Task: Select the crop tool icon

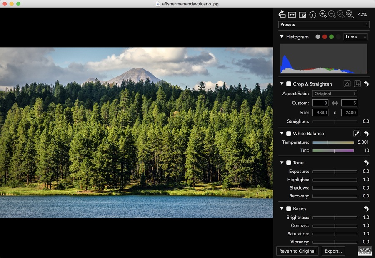Action: point(357,84)
